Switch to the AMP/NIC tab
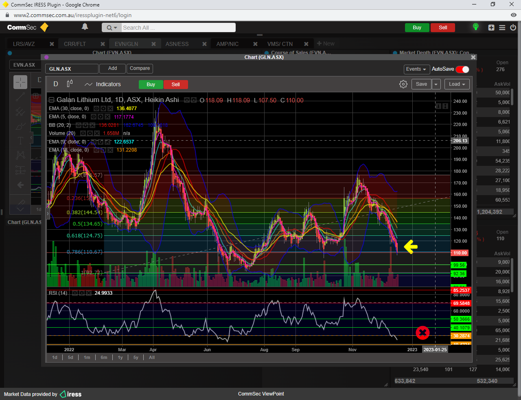The image size is (521, 400). point(228,44)
